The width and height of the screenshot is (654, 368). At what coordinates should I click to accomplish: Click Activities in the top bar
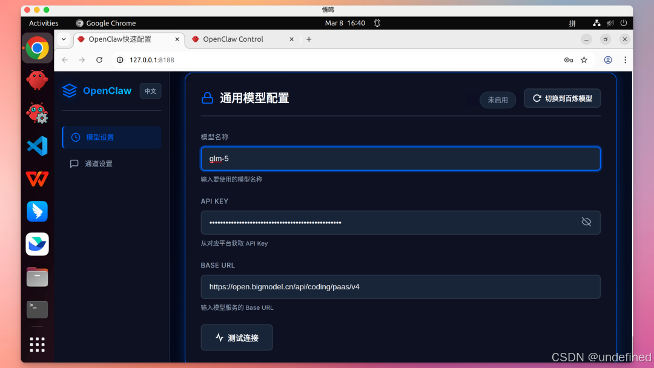coord(43,23)
